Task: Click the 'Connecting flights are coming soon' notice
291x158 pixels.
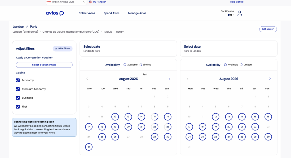Action: tap(44, 127)
